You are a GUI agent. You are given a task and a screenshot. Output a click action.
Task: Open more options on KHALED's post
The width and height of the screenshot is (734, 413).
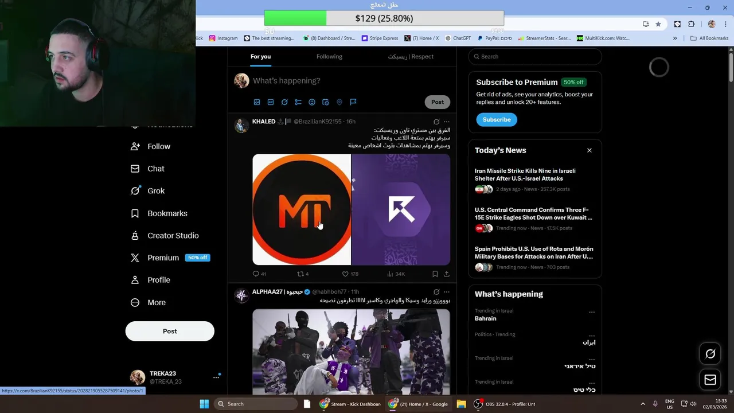pos(447,122)
